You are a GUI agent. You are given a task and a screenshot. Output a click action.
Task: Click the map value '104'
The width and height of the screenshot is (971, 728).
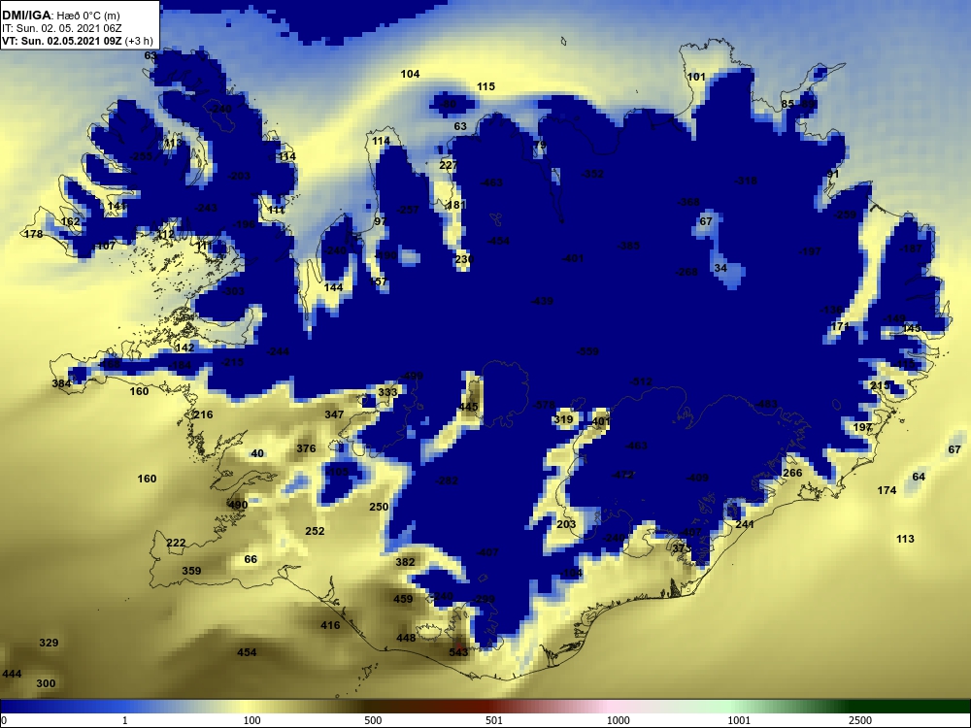(x=410, y=74)
